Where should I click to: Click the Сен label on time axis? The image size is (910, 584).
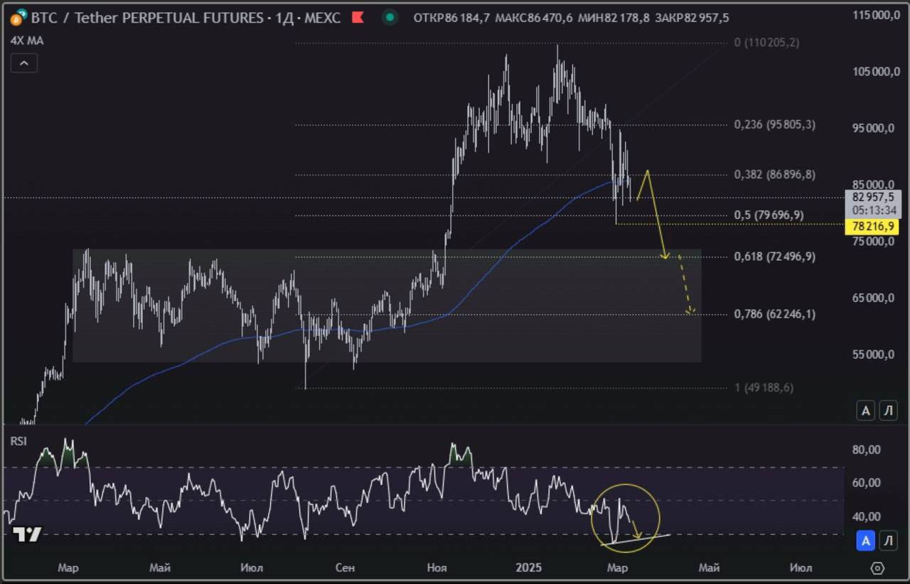(345, 568)
